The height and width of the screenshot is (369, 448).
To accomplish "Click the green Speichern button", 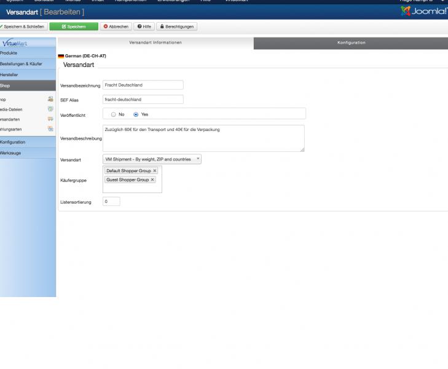I will pos(73,26).
